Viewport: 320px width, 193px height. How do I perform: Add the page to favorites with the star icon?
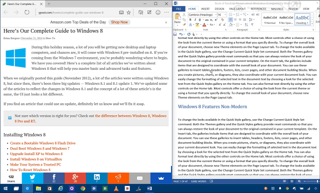pos(128,12)
